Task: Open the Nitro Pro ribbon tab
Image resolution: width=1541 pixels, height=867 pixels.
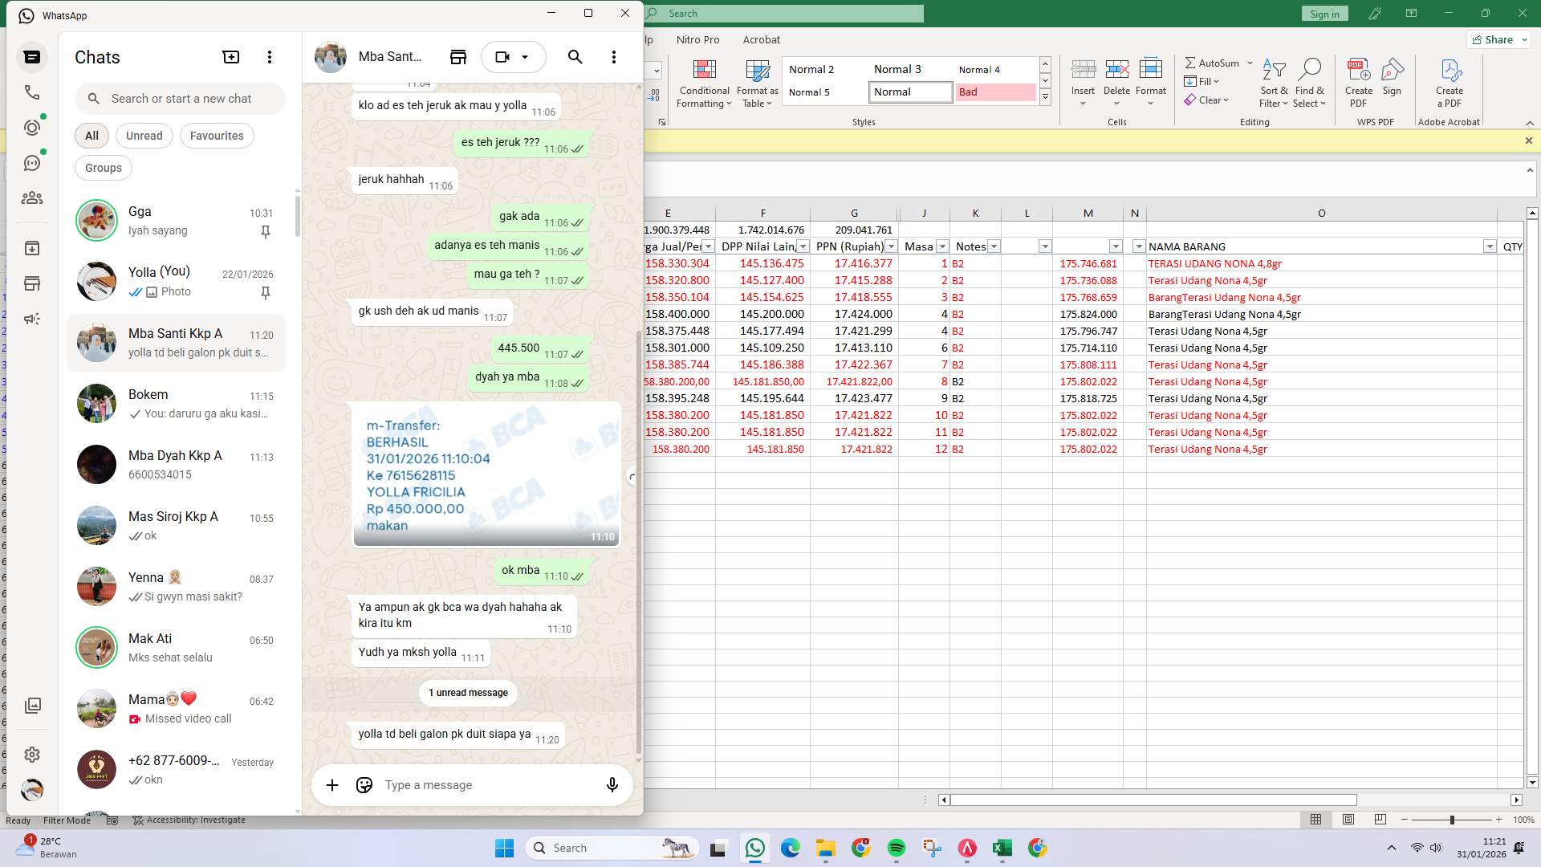Action: pos(697,39)
